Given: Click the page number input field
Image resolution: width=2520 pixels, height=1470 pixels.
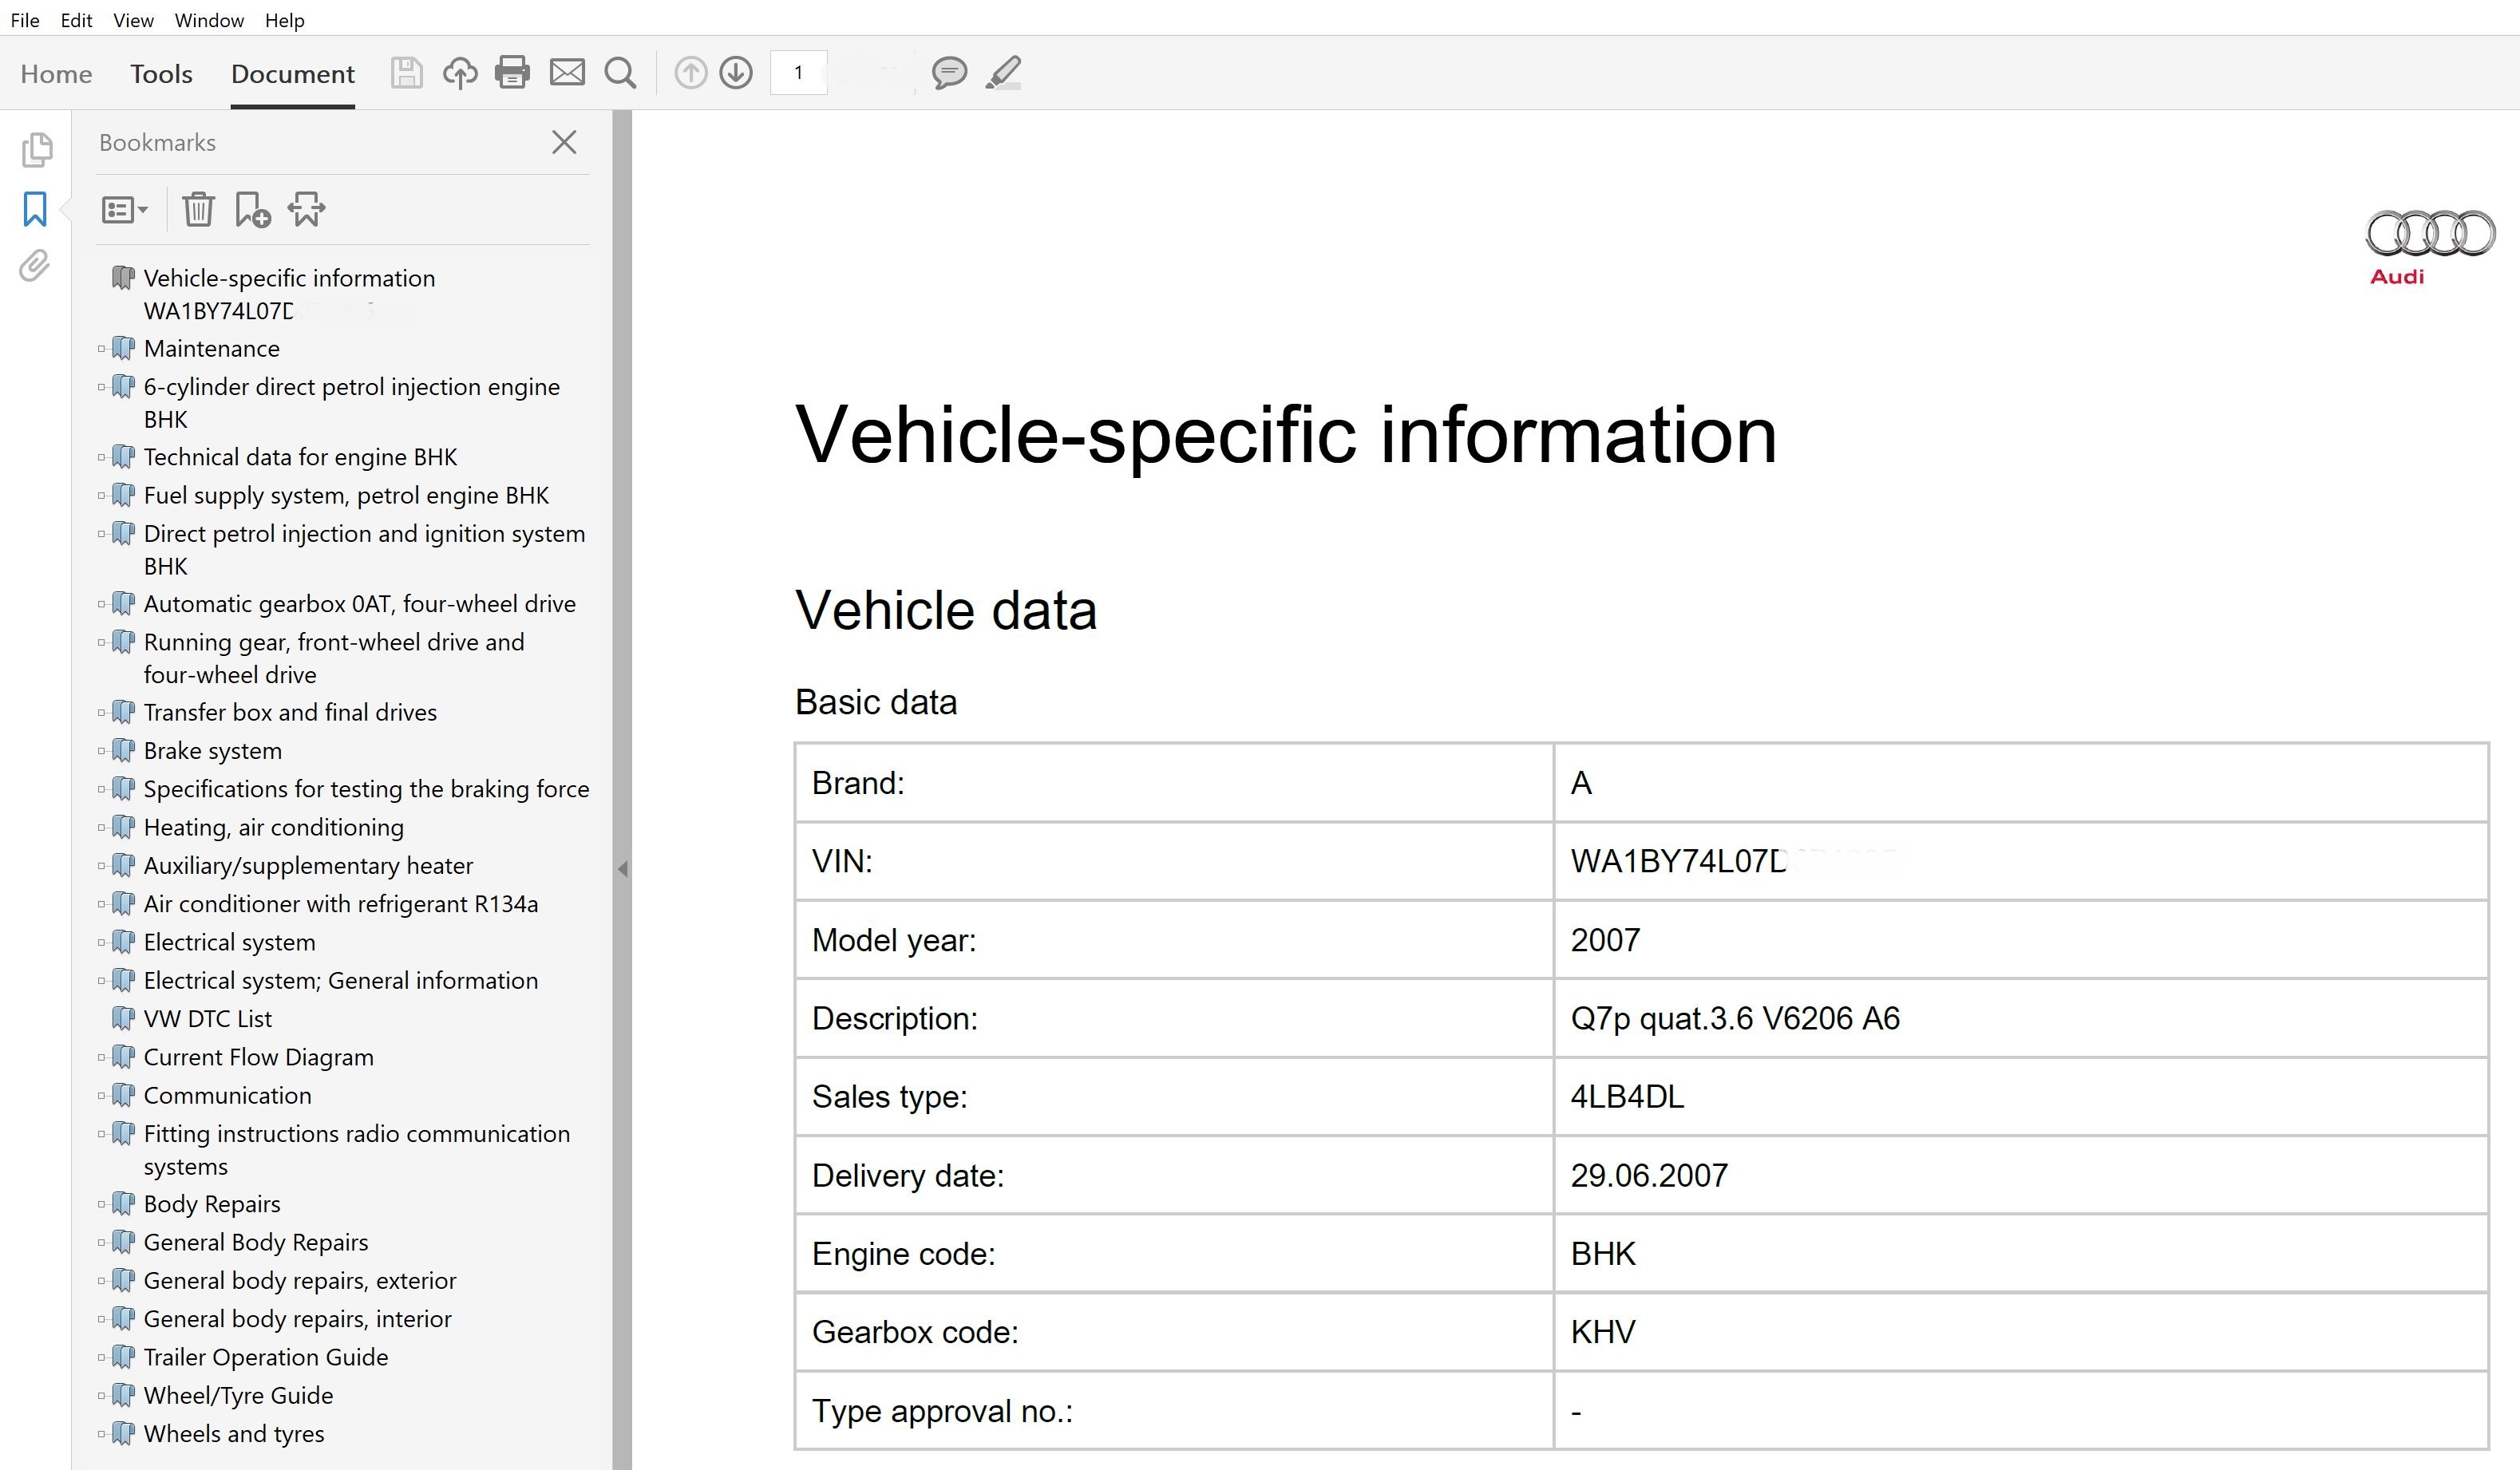Looking at the screenshot, I should coord(798,73).
